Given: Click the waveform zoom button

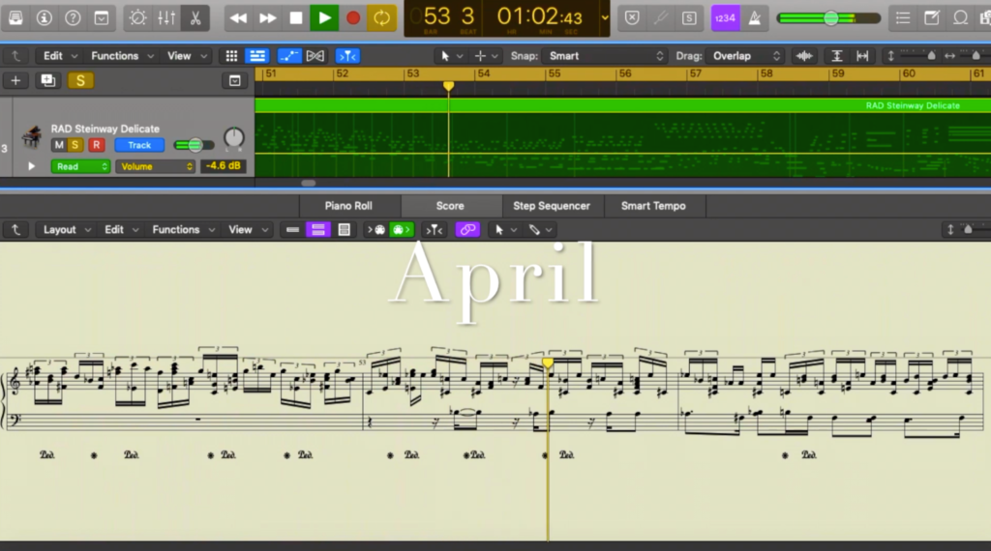Looking at the screenshot, I should 804,56.
